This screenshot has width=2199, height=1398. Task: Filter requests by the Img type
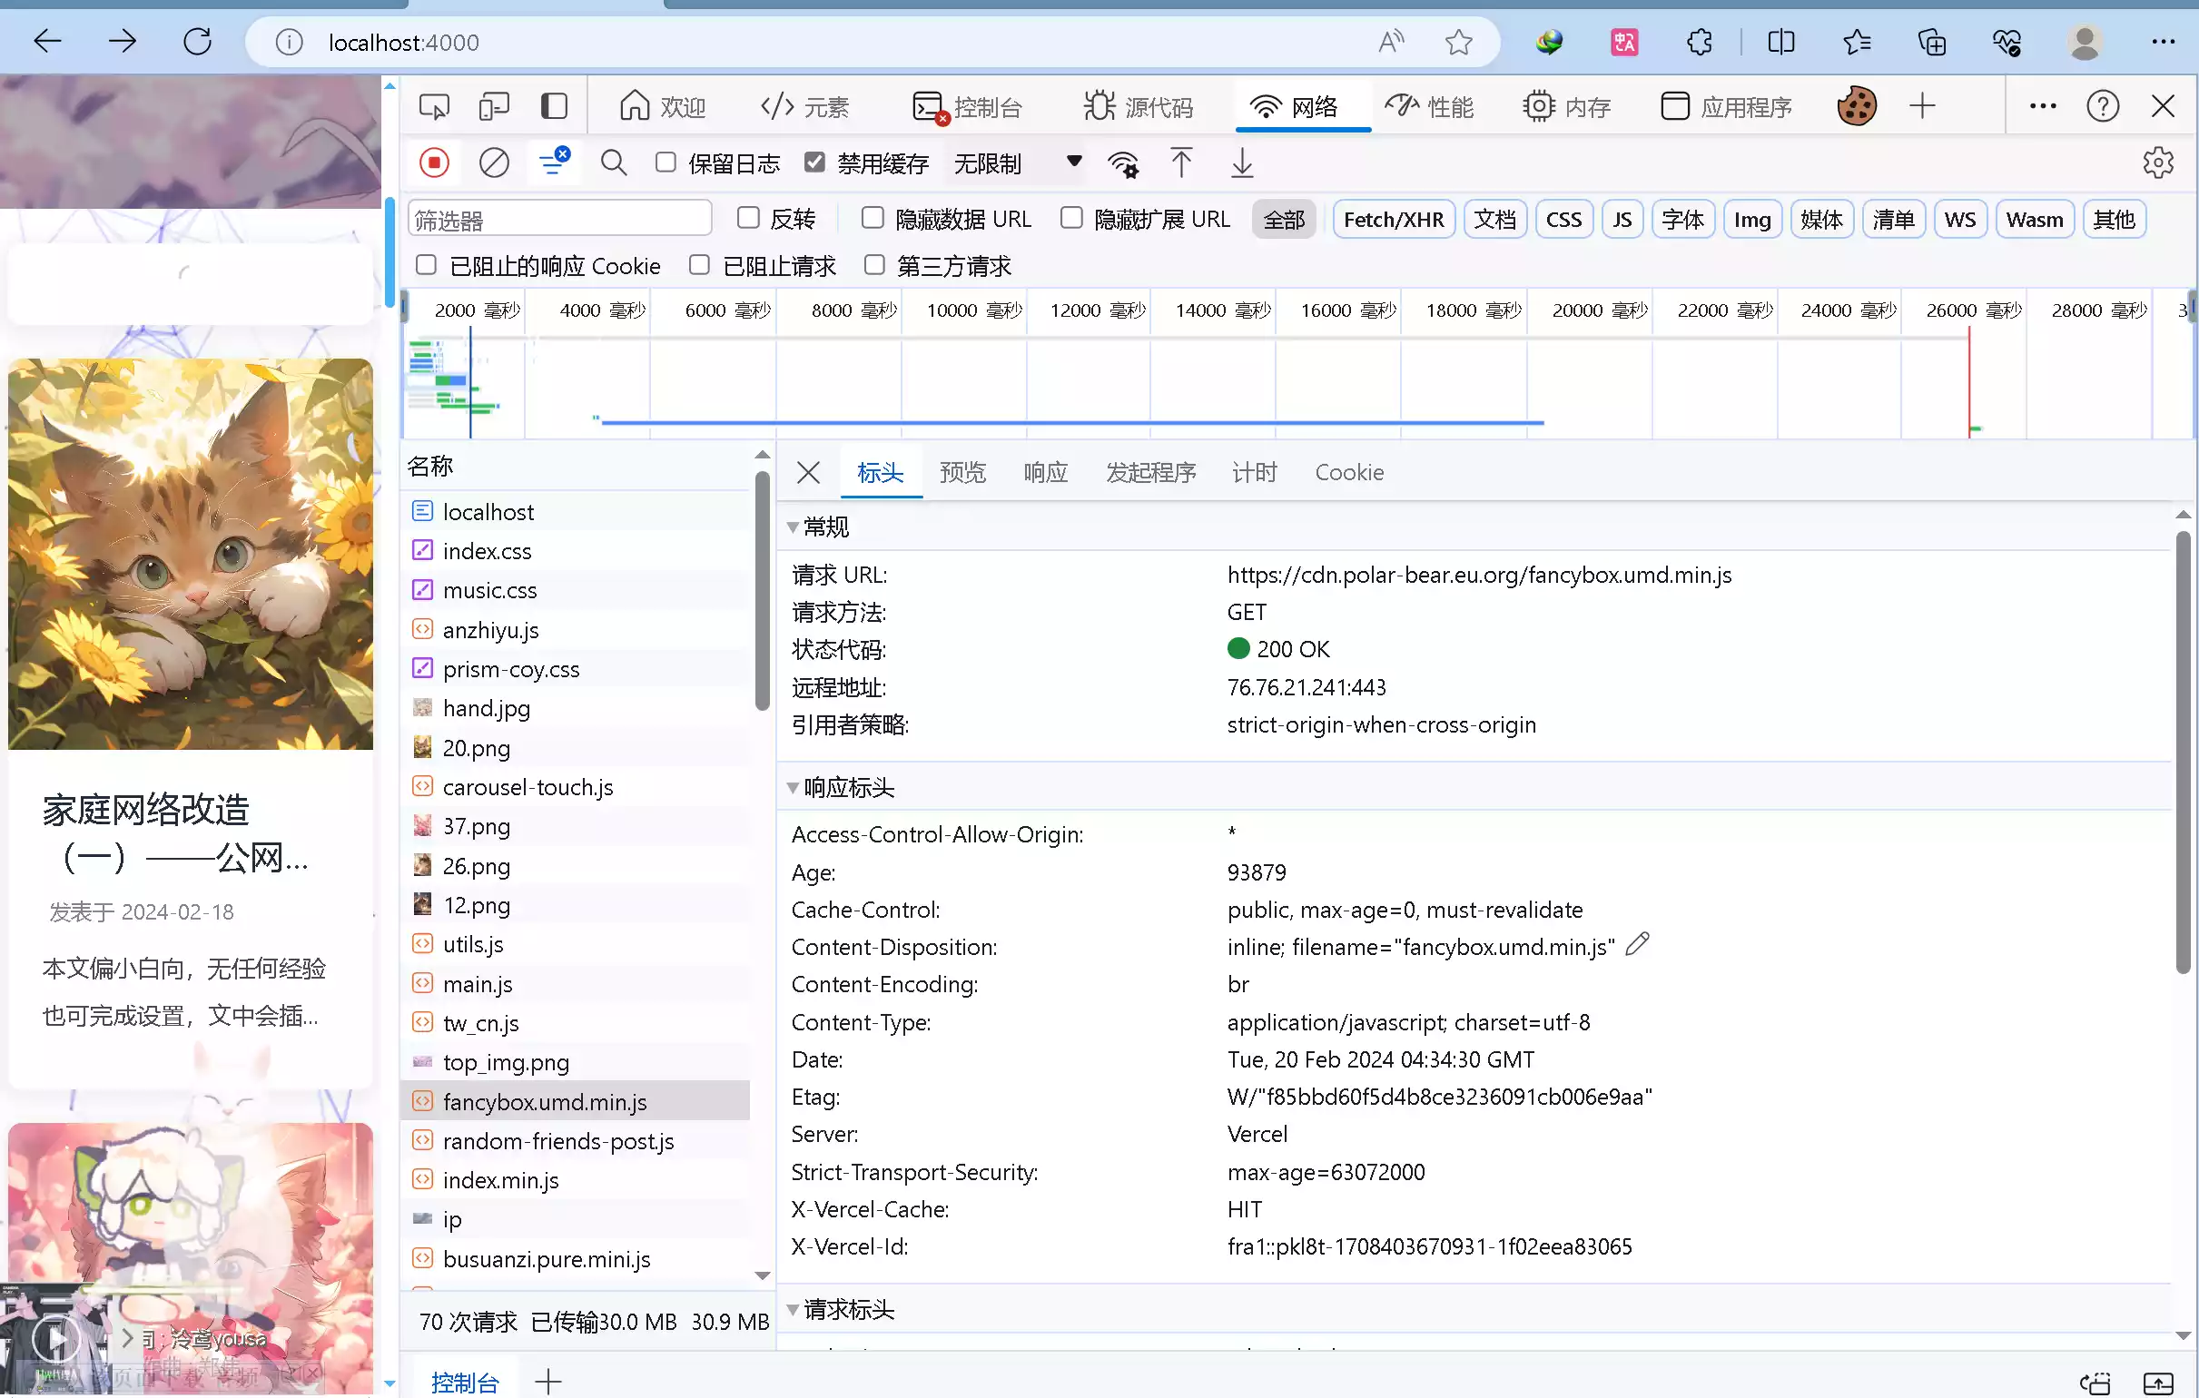coord(1750,219)
